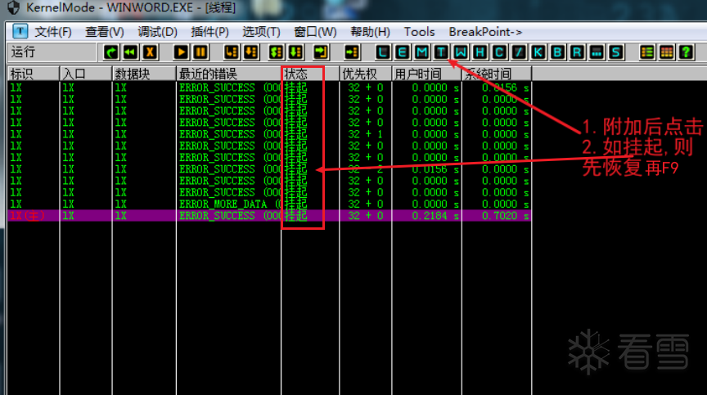The width and height of the screenshot is (707, 395).
Task: Click the rewind double-arrow toolbar icon
Action: 130,52
